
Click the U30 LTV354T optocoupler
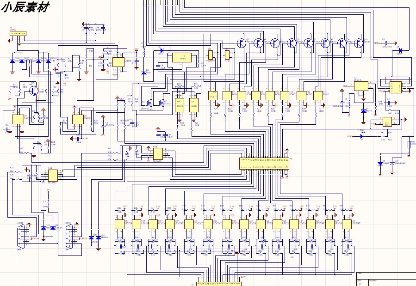[x=347, y=224]
